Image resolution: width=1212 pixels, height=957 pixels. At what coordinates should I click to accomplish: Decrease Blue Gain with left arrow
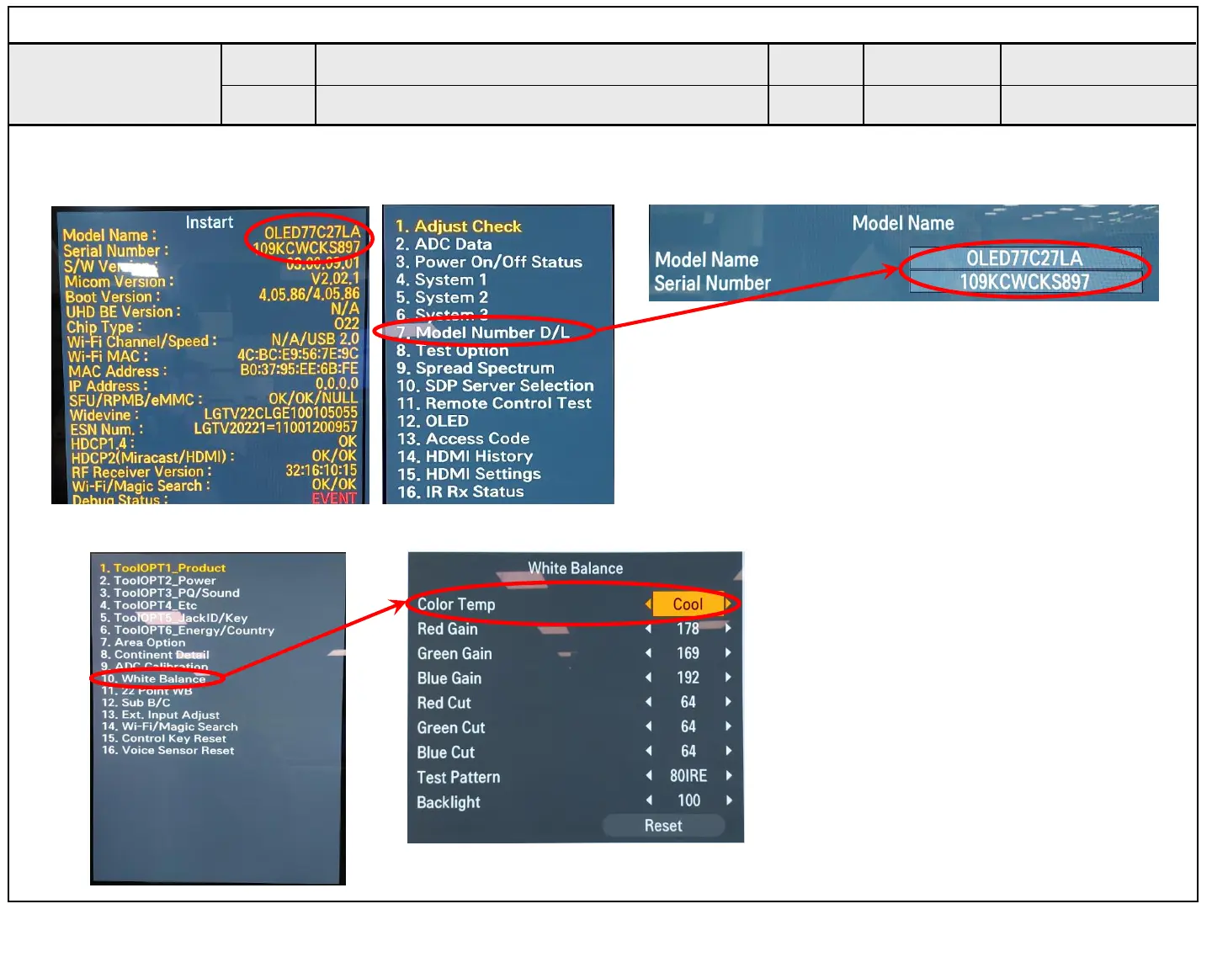point(648,677)
